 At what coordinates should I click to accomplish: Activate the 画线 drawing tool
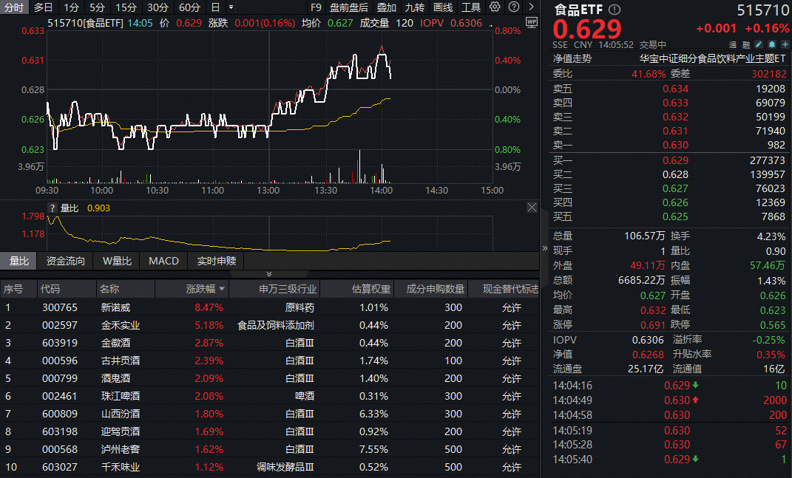(x=442, y=7)
